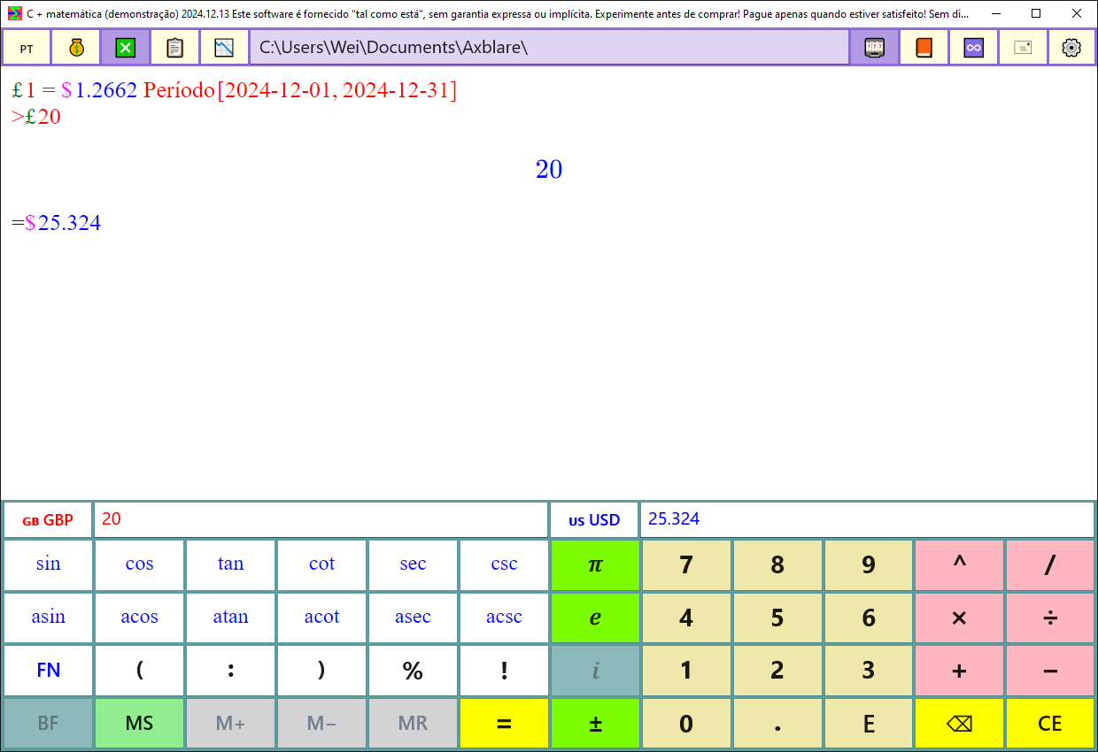Click the decimal point key
This screenshot has height=752, width=1098.
[778, 724]
